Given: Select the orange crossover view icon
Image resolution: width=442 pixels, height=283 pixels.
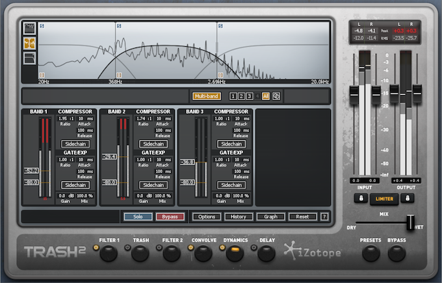Looking at the screenshot, I should [x=29, y=44].
